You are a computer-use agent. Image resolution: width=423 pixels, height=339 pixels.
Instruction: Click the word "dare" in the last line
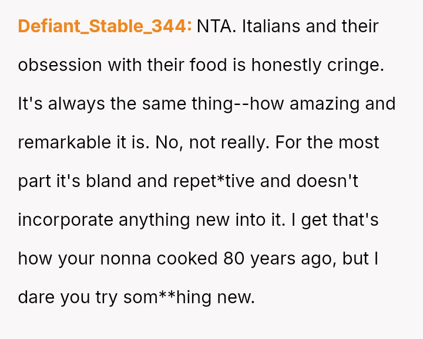coord(36,297)
